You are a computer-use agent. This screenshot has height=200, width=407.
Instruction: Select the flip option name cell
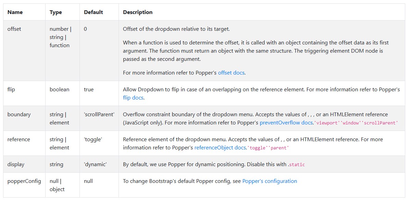[11, 89]
